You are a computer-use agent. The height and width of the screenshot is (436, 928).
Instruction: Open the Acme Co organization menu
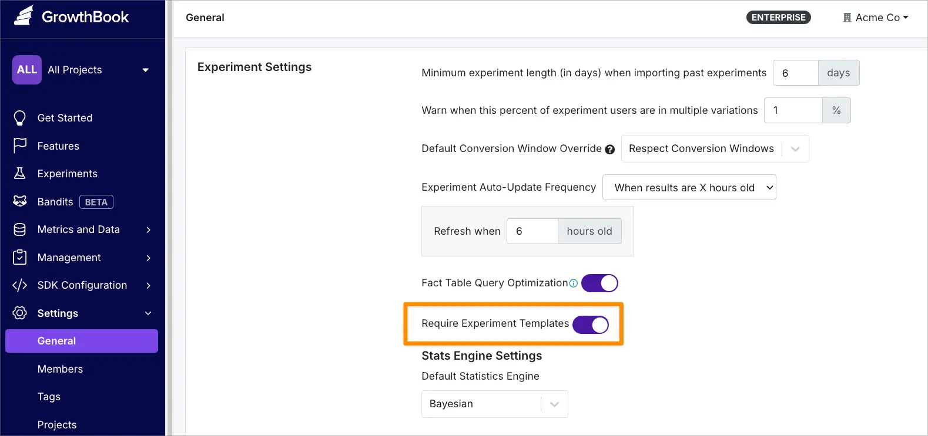[x=876, y=18]
